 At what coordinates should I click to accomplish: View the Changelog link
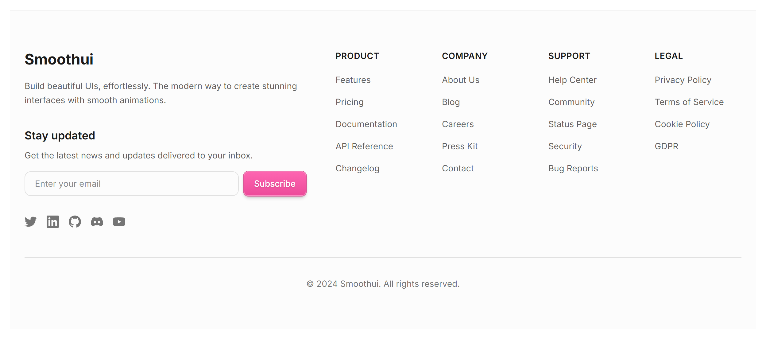358,168
